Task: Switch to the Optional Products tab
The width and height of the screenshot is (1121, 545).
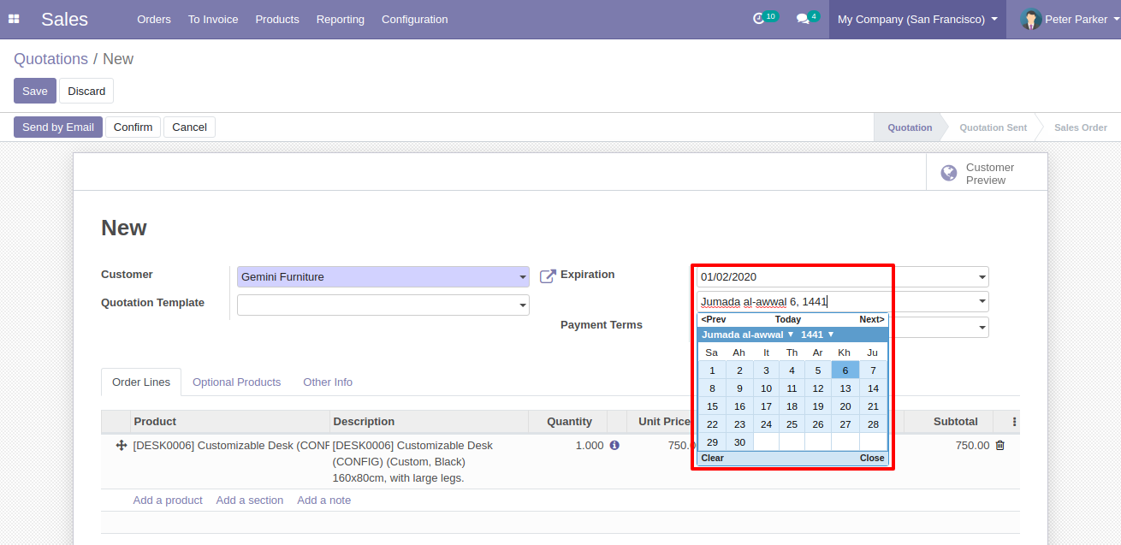Action: (236, 382)
